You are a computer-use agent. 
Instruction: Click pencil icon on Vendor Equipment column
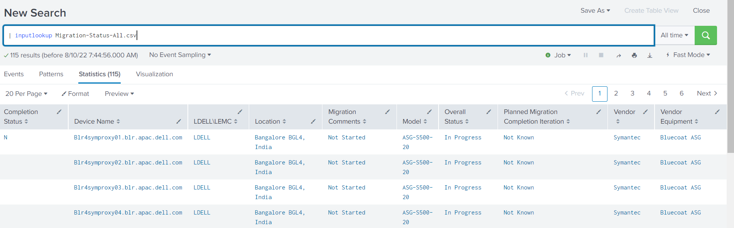[717, 112]
